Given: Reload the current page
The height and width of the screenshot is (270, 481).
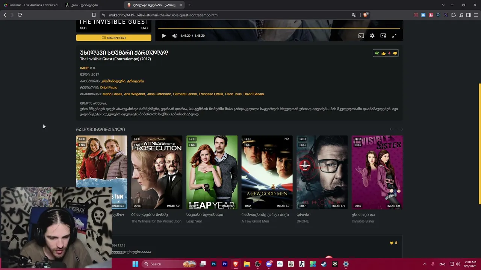Looking at the screenshot, I should tap(20, 15).
